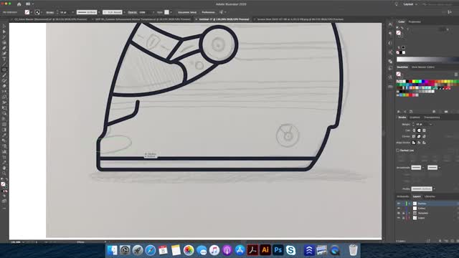Expand the Template layer disclosure triangle
Viewport: 459px width, 258px height.
[410, 214]
